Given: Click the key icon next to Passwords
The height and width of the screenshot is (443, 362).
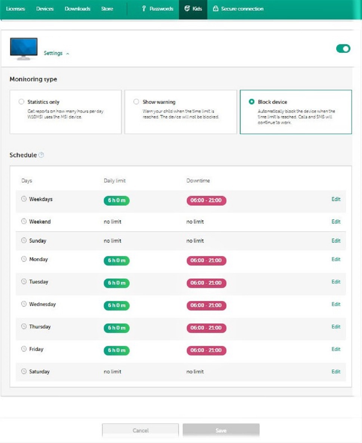Looking at the screenshot, I should pyautogui.click(x=144, y=9).
